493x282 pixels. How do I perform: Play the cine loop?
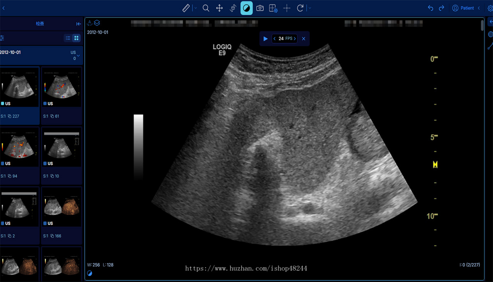265,39
